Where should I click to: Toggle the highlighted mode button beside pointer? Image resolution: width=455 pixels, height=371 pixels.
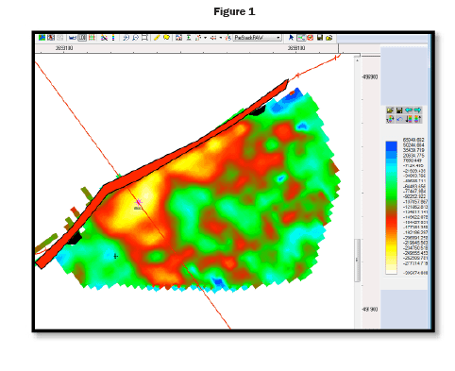click(301, 38)
